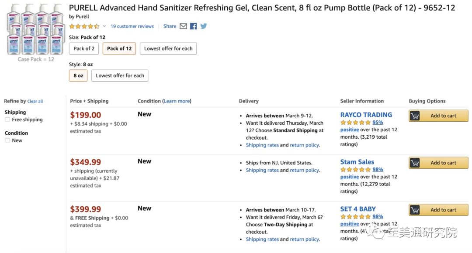Add the $349.99 offer to cart
The image size is (472, 253).
coord(438,163)
